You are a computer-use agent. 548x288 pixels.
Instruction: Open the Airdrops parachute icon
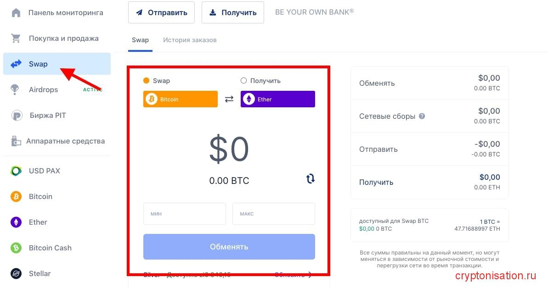click(16, 90)
